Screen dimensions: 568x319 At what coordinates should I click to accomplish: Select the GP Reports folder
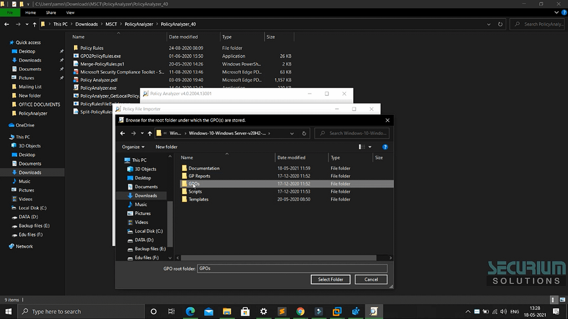click(199, 176)
